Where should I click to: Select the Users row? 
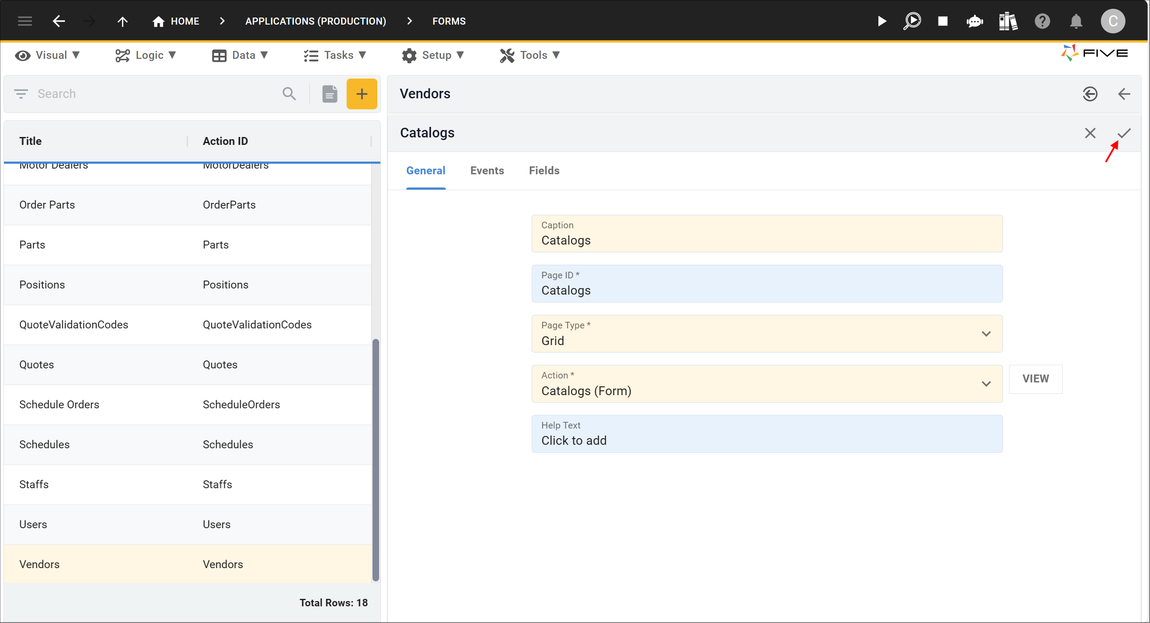(187, 525)
